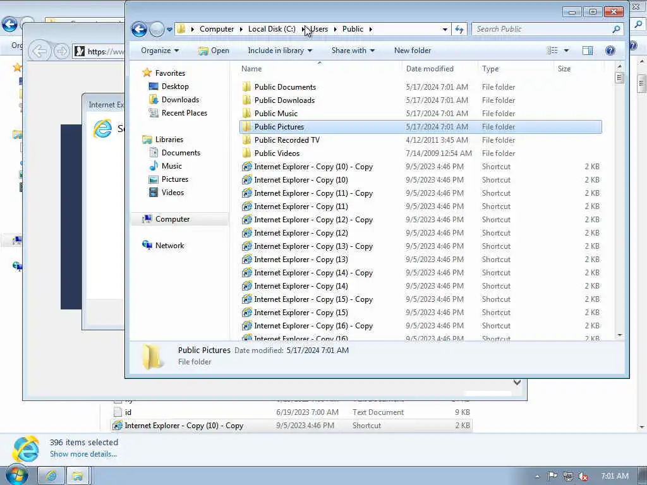Click the Help question mark icon
This screenshot has height=485, width=647.
pyautogui.click(x=610, y=51)
